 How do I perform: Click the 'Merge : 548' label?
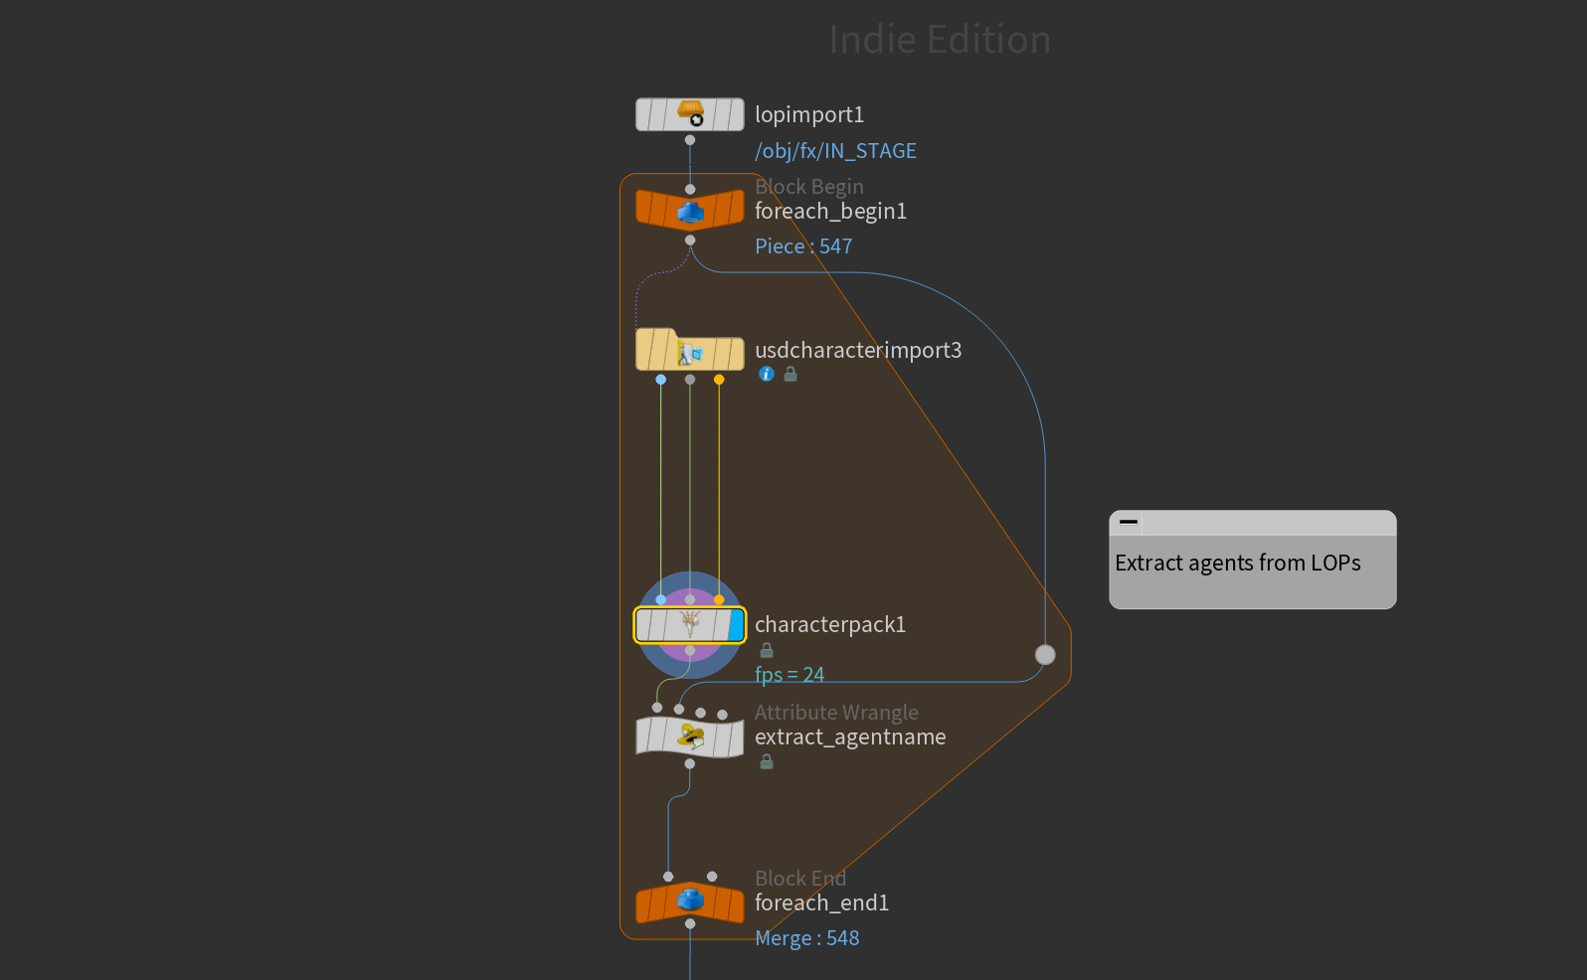coord(806,938)
